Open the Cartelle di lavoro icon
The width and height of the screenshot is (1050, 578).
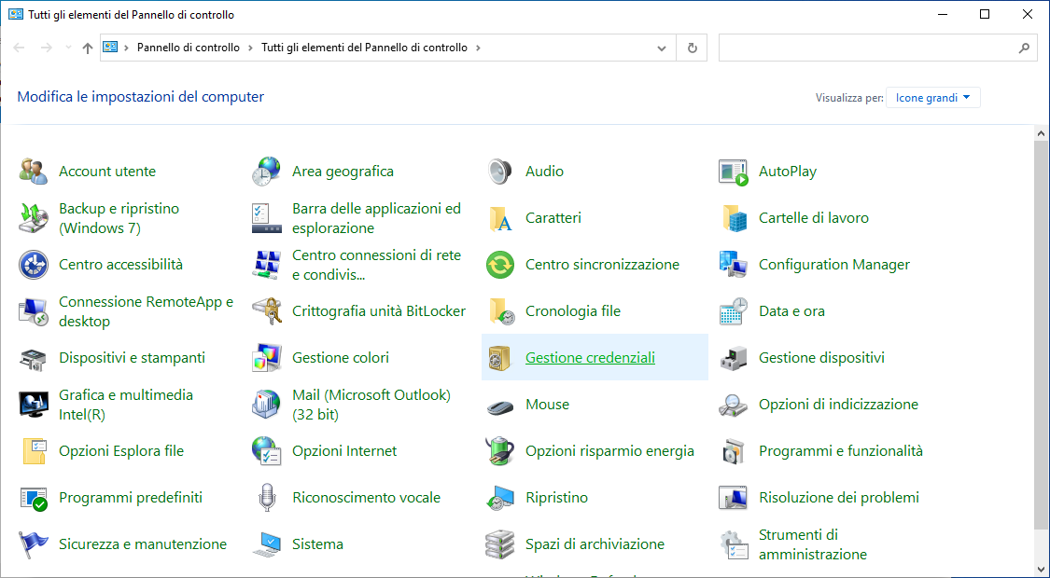[x=734, y=218]
